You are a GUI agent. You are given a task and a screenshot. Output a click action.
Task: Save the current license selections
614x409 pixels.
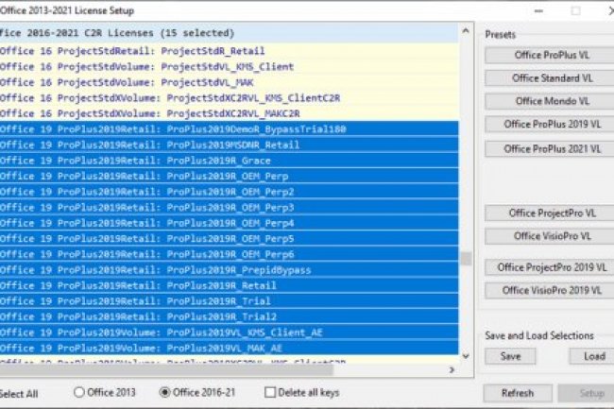point(510,356)
